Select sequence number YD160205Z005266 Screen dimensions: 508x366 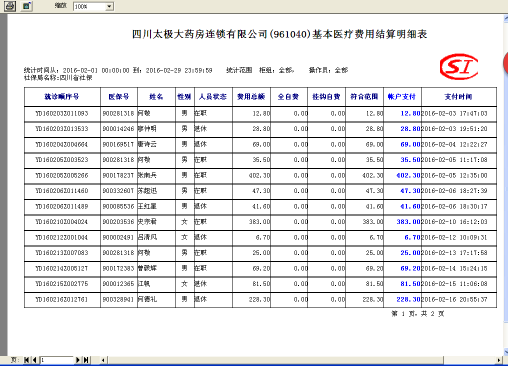coord(61,175)
